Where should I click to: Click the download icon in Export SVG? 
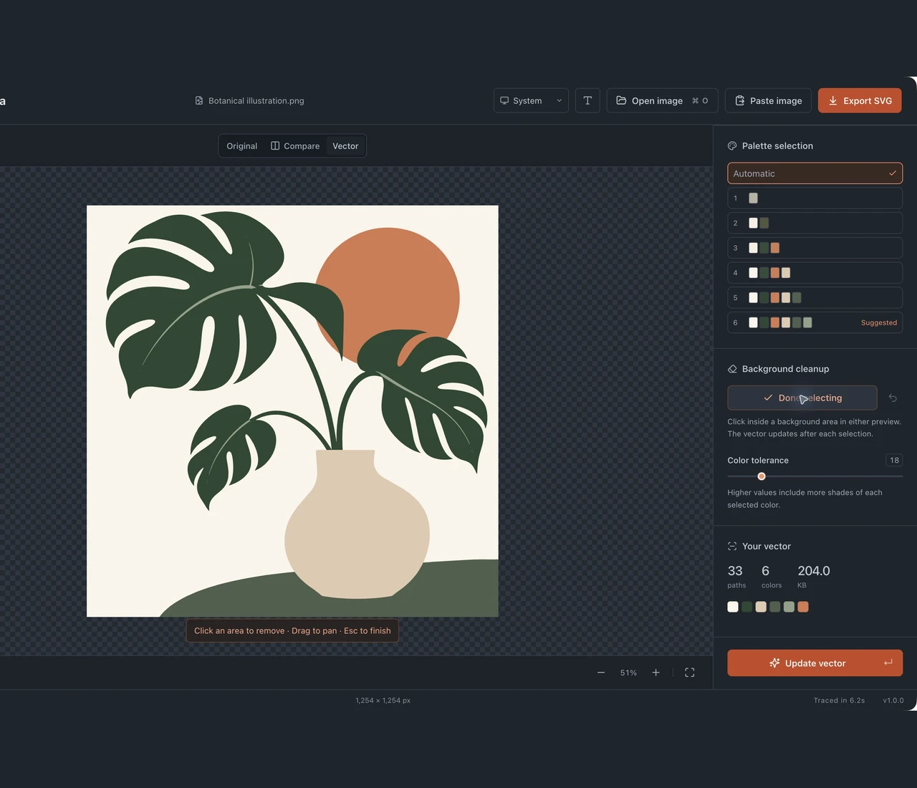833,101
